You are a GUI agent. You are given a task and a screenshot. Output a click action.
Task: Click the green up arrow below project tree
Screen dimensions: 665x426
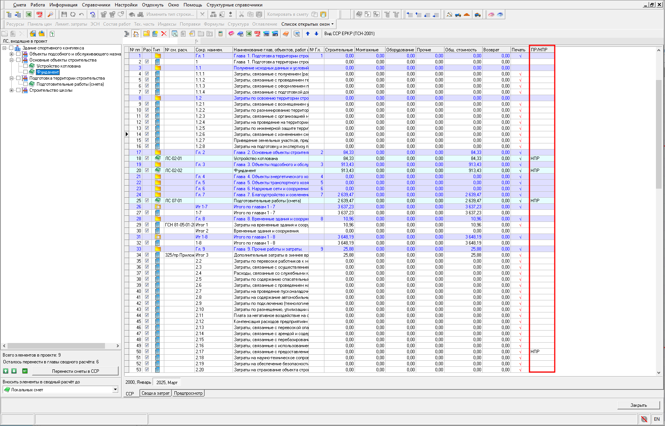(x=6, y=371)
